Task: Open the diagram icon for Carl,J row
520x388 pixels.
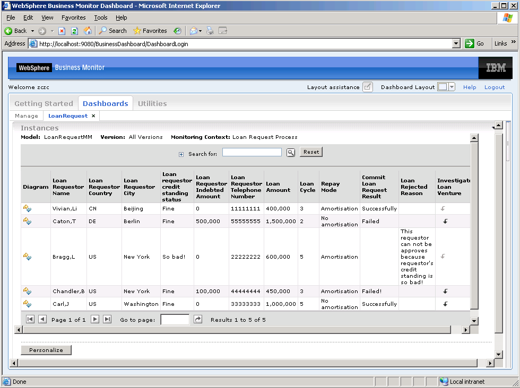Action: point(27,304)
